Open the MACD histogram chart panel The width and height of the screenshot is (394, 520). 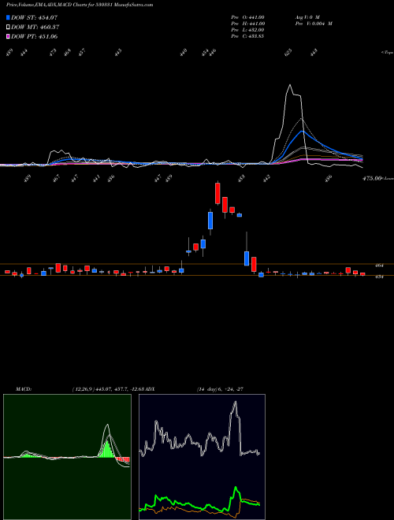click(x=67, y=457)
